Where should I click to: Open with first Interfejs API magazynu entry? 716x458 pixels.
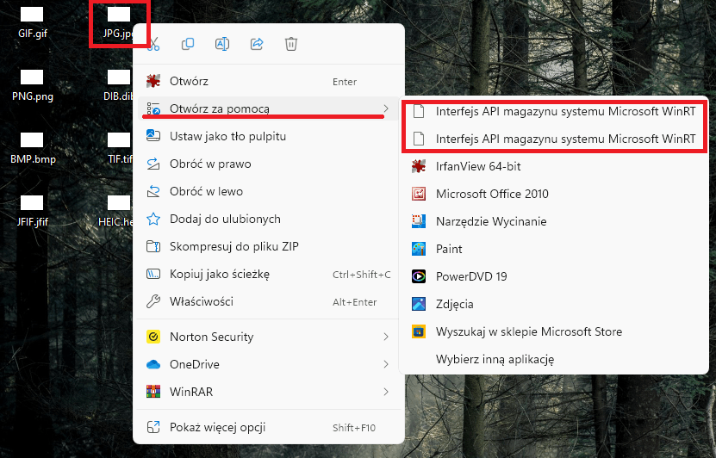click(554, 111)
